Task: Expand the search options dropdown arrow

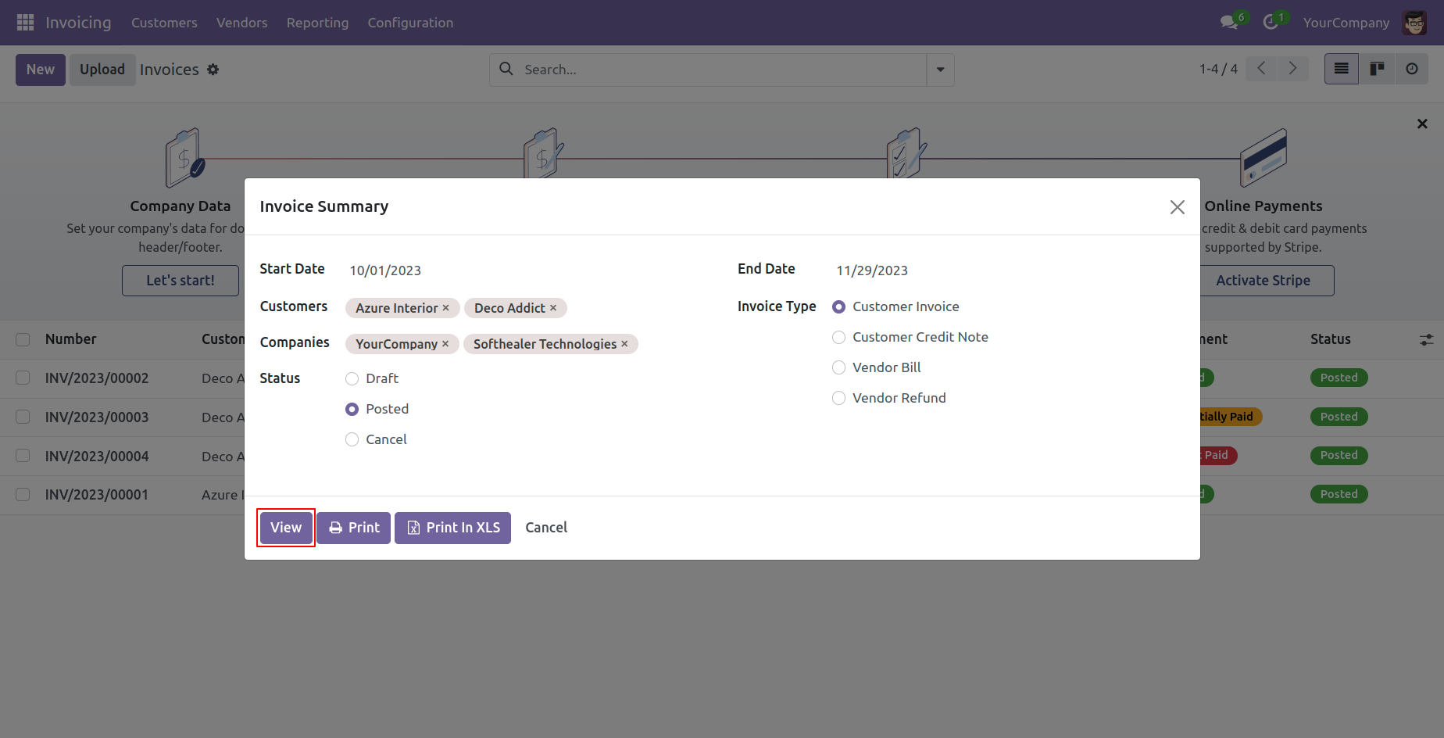Action: 940,70
